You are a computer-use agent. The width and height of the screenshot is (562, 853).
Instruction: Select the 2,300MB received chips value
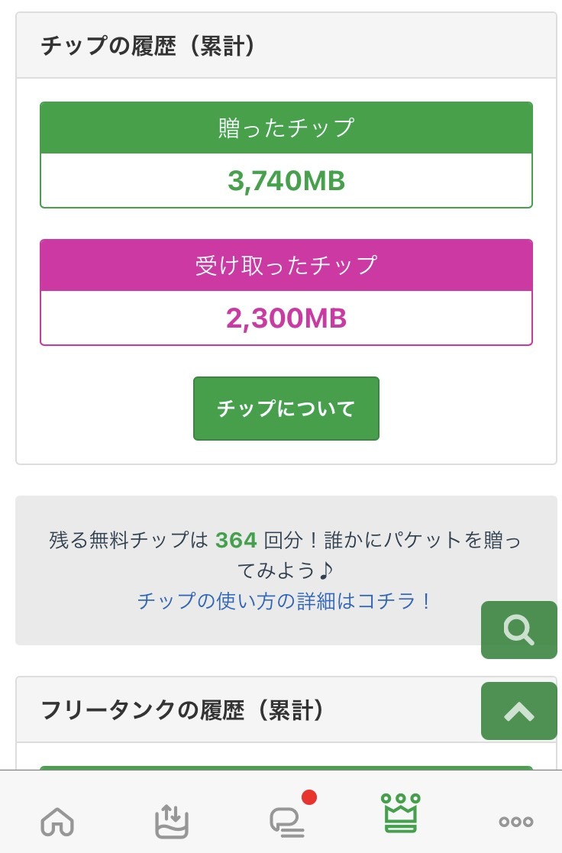(286, 318)
